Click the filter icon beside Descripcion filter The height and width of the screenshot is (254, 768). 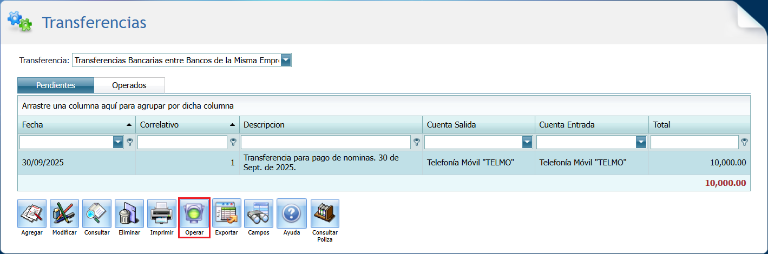pyautogui.click(x=417, y=142)
